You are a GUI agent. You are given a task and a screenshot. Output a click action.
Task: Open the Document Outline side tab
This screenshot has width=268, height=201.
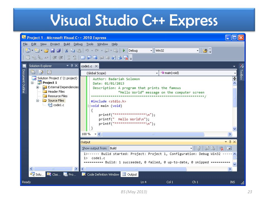(x=24, y=79)
